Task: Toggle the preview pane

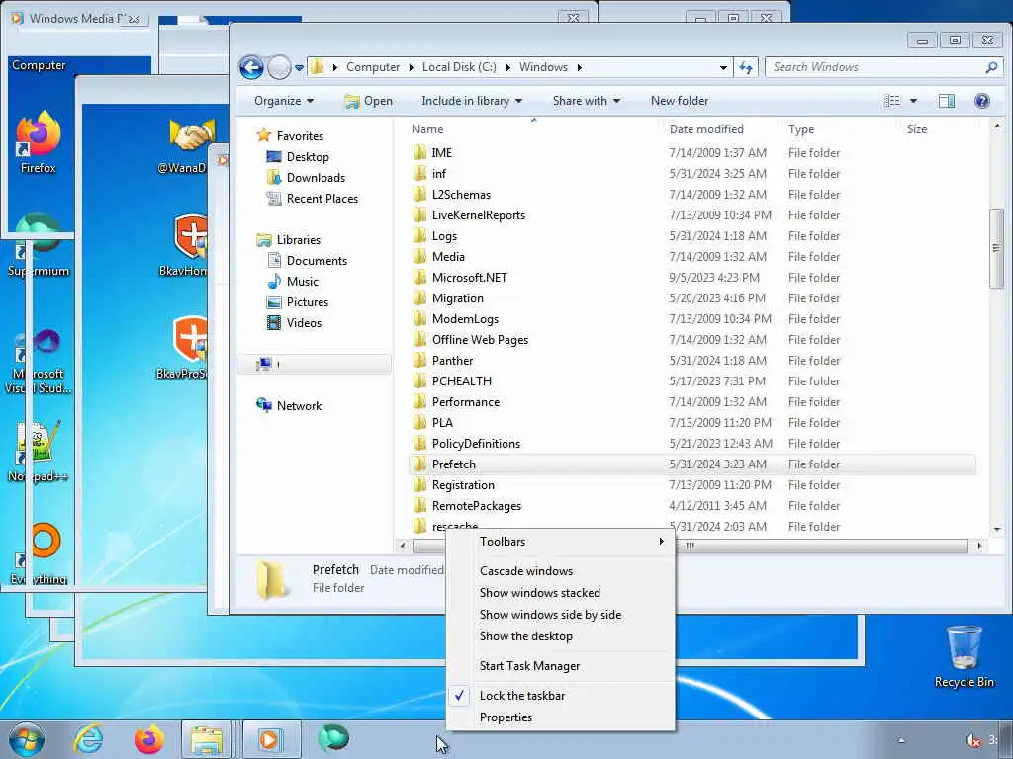Action: click(947, 101)
